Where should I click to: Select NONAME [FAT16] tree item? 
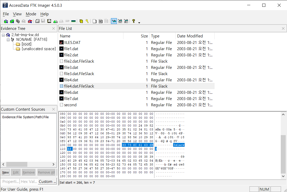coord(32,39)
